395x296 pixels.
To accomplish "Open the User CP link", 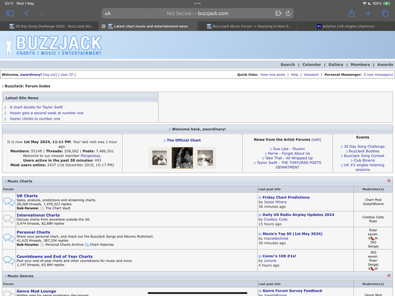I will [x=67, y=75].
